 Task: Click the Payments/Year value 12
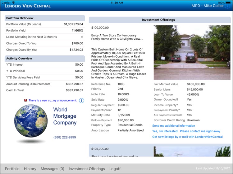click(x=119, y=110)
